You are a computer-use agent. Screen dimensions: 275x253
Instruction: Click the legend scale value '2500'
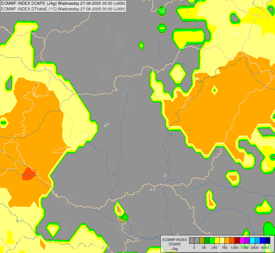(255, 248)
